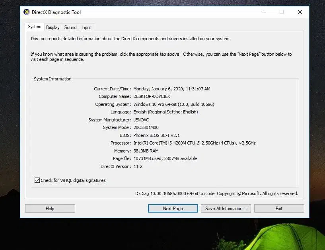
Task: Click the Computer Name value DESKTOP-0OVCIEK
Action: point(152,97)
